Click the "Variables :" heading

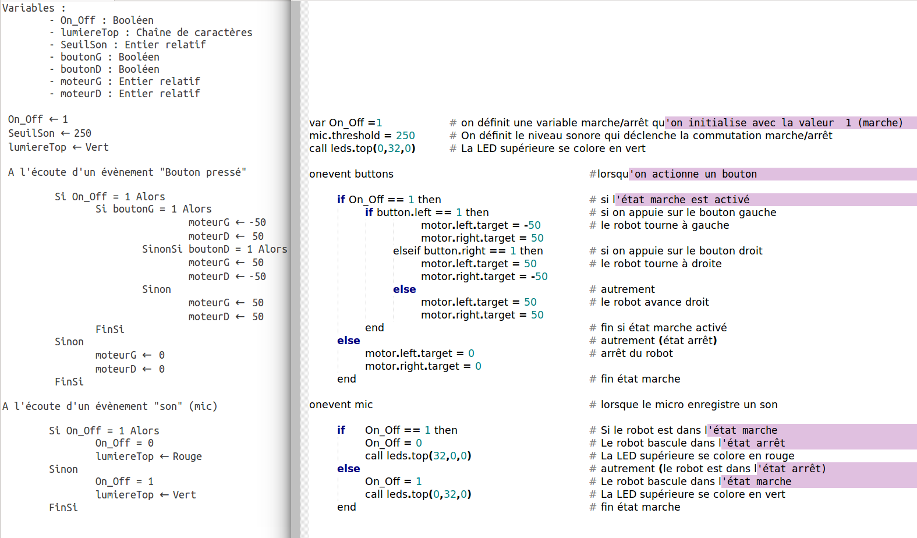[x=34, y=8]
